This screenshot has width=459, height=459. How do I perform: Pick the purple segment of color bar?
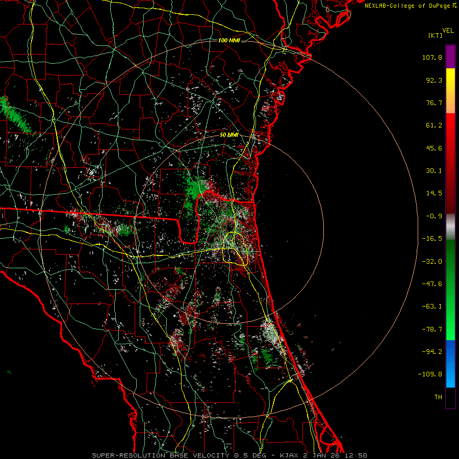pos(450,57)
